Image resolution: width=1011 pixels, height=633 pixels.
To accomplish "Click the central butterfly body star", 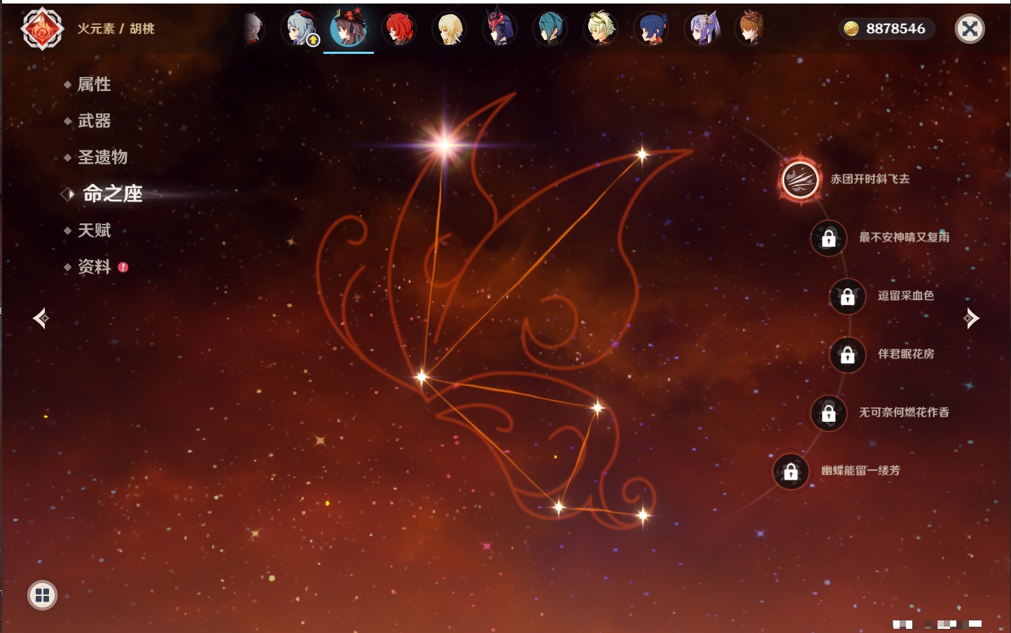I will (421, 377).
